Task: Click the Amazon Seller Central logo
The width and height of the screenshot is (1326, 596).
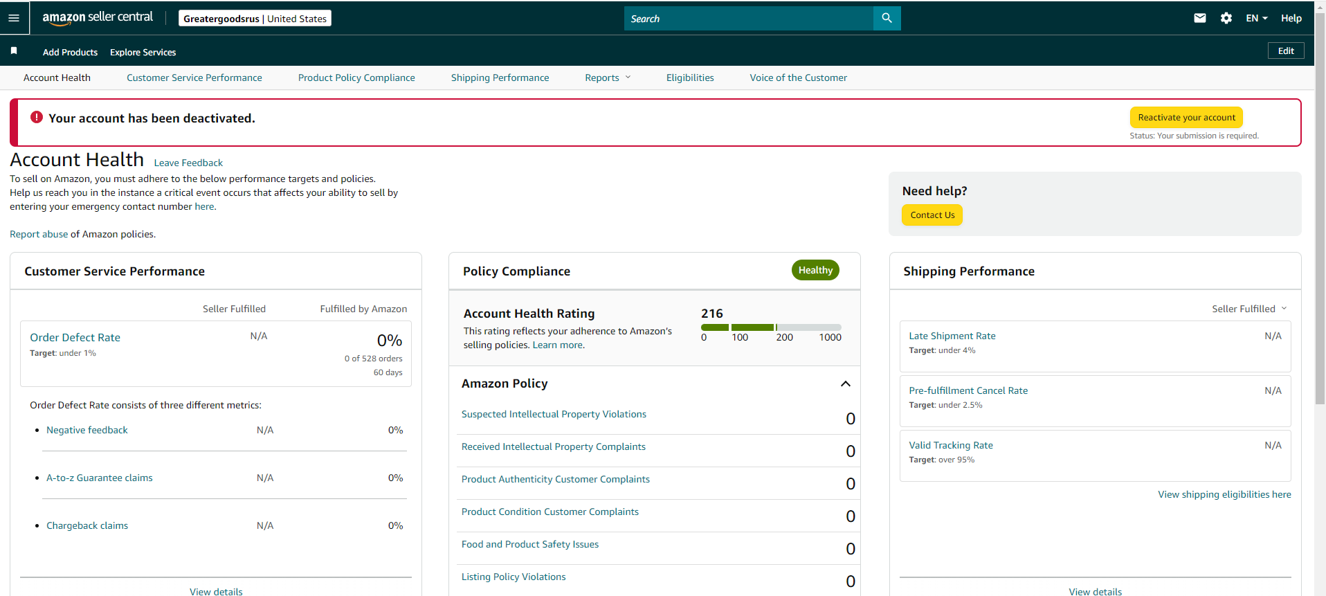Action: coord(98,18)
